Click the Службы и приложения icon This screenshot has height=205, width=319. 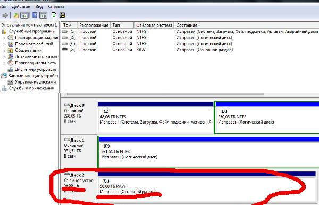[4, 88]
